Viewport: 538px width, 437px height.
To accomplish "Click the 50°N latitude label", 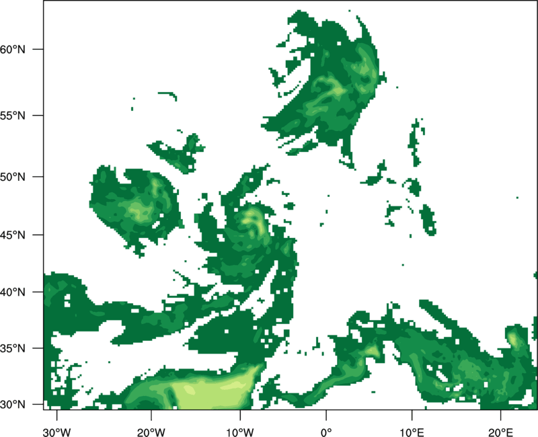I will tap(13, 177).
